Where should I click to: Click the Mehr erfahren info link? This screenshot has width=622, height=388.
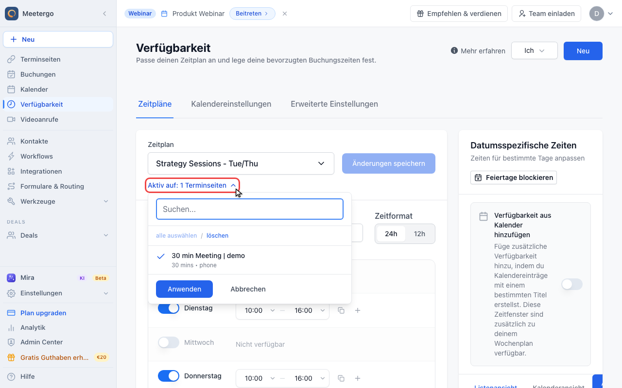coord(478,50)
